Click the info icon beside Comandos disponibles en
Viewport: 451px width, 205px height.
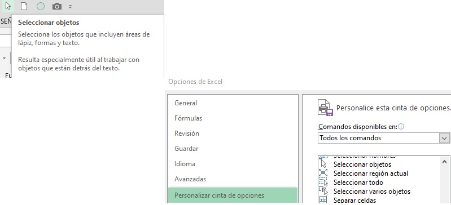[401, 127]
